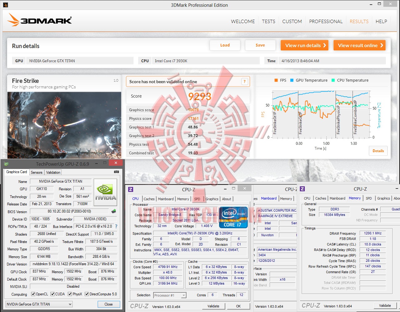Click the memory Size value 16384 MBytes

click(x=334, y=215)
